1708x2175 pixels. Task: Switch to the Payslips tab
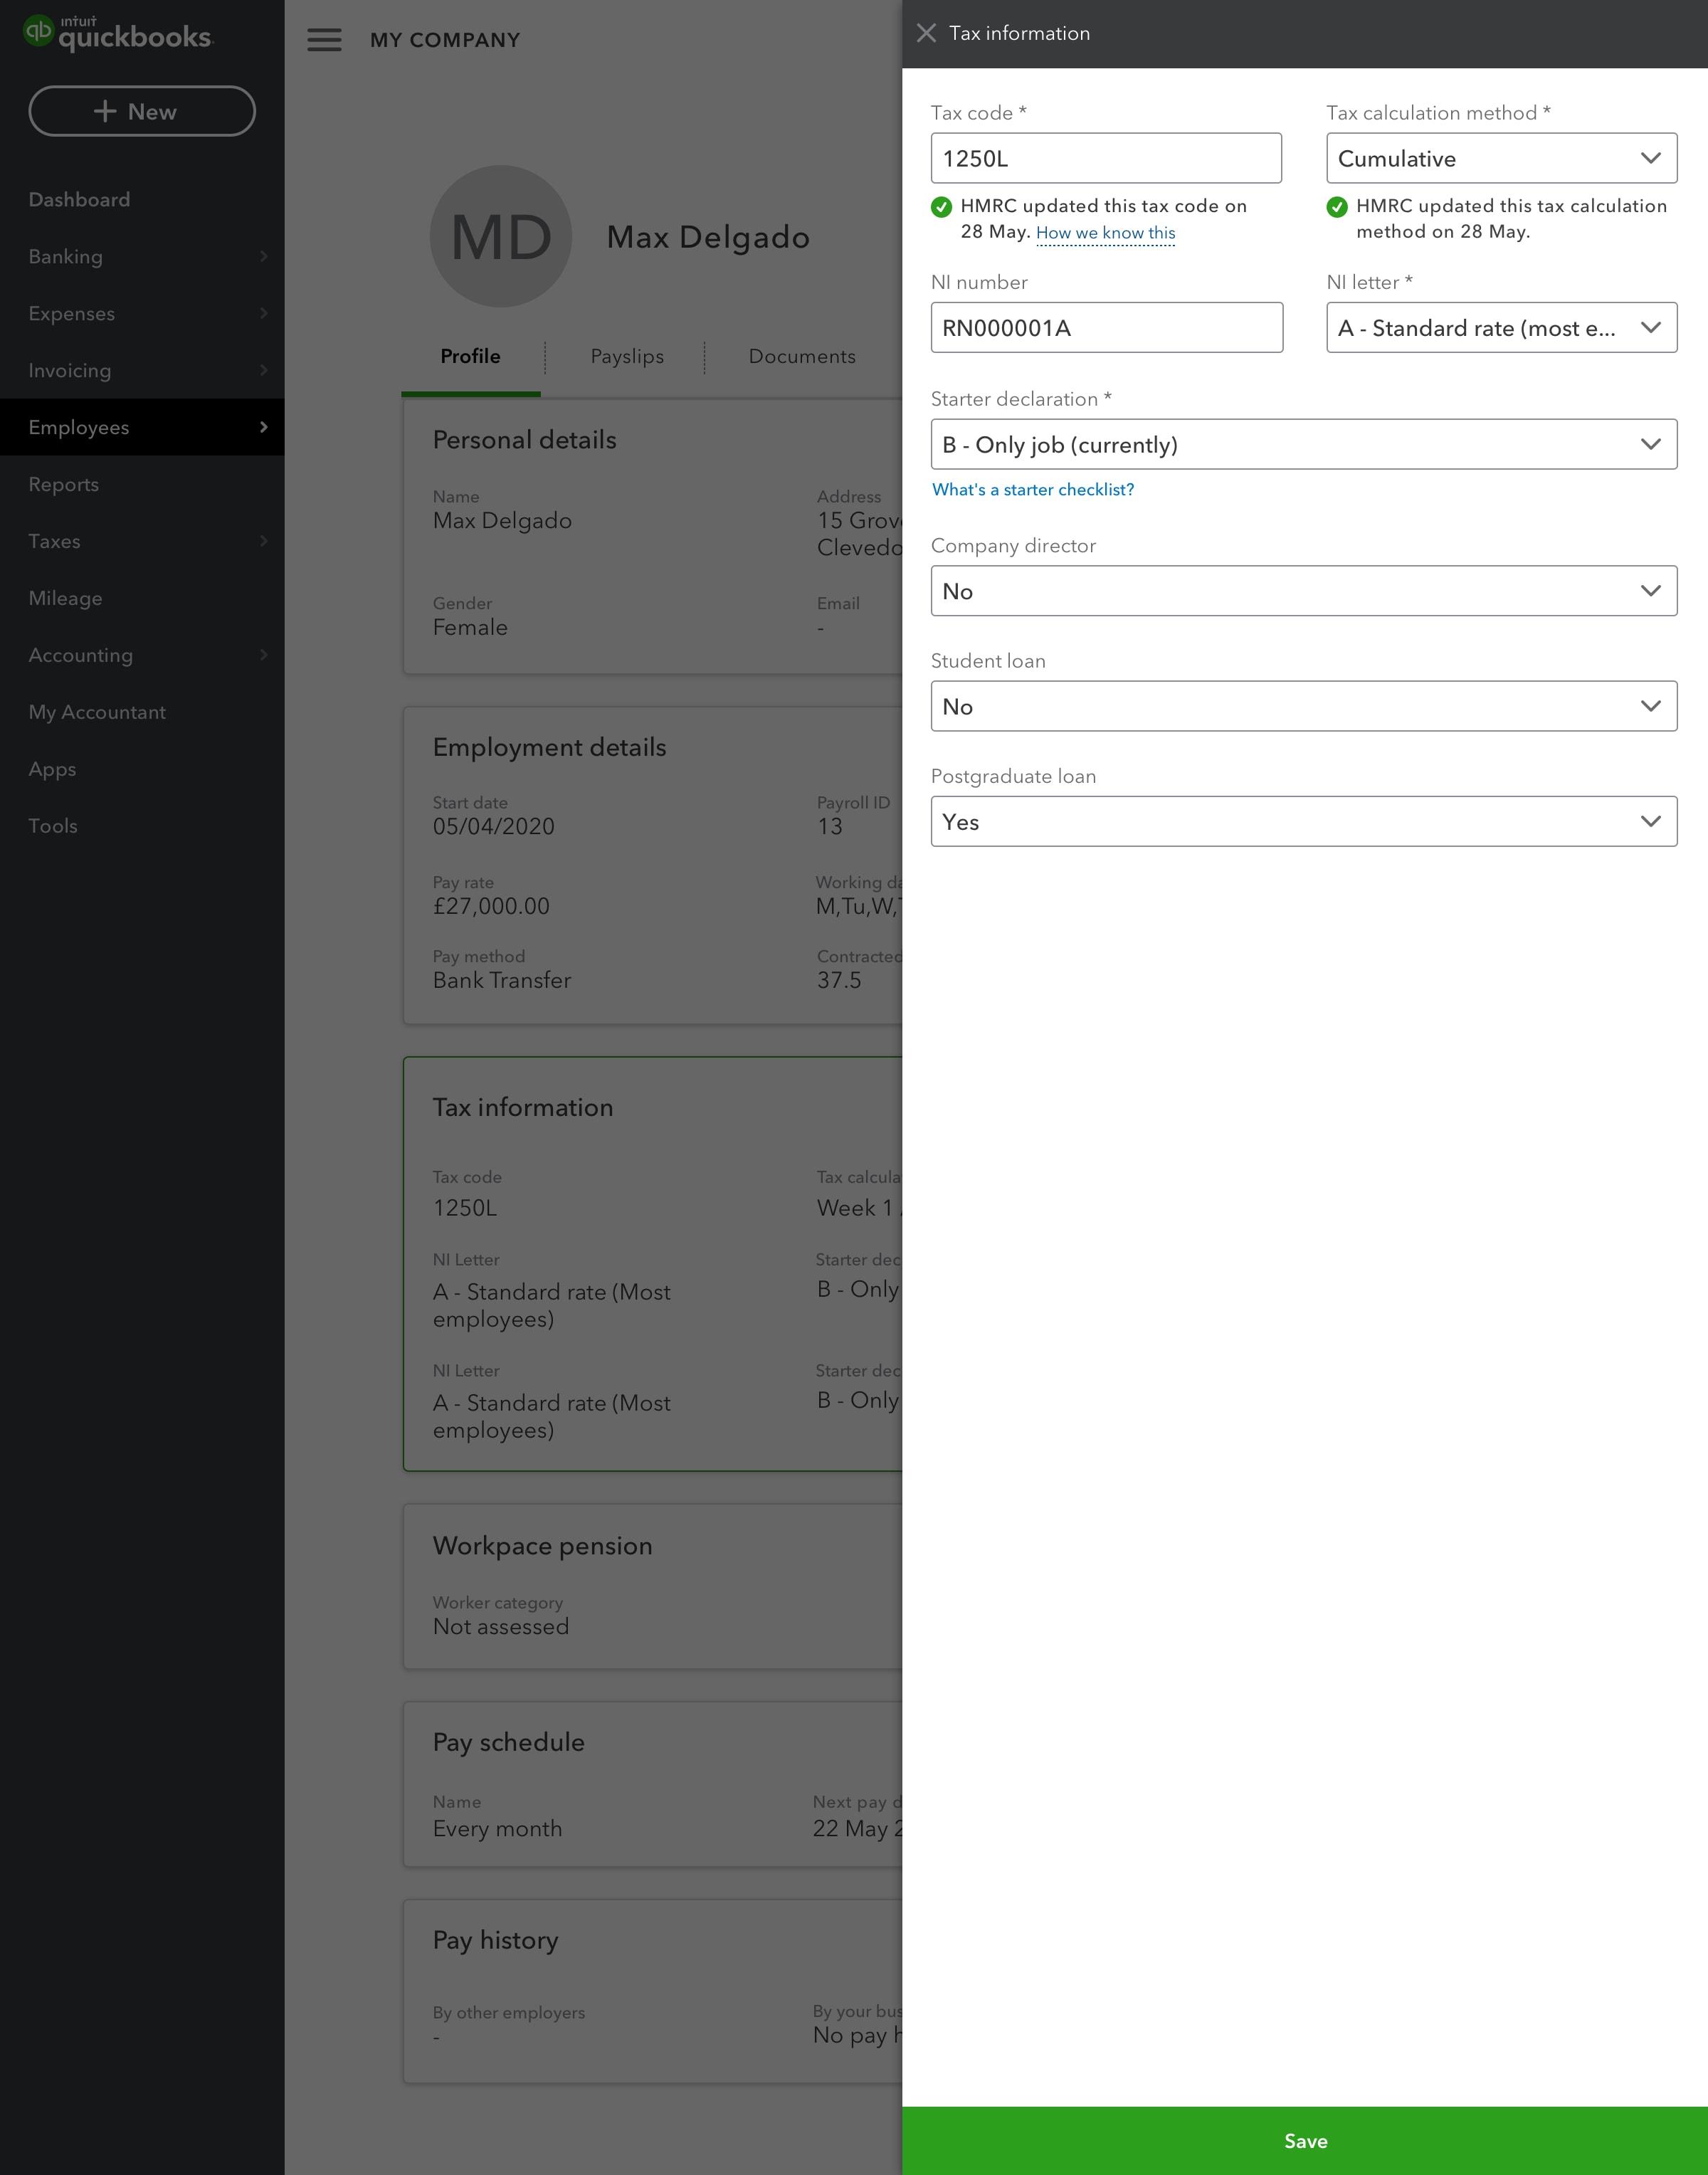point(627,357)
